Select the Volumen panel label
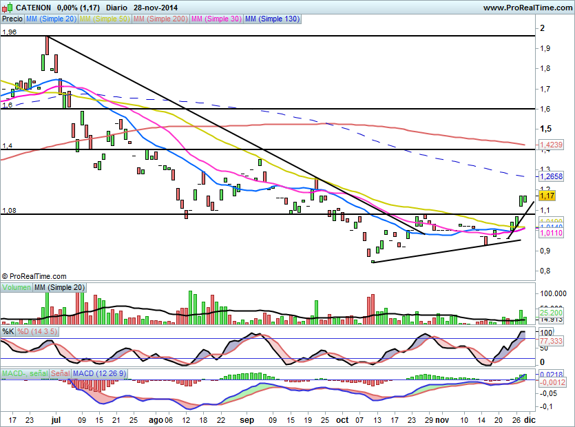Image resolution: width=575 pixels, height=427 pixels. (17, 287)
